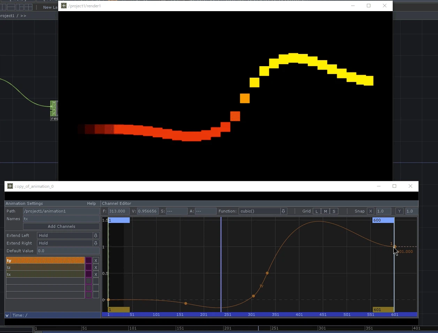This screenshot has height=333, width=438.
Task: Click the X button beside the tx channel
Action: pyautogui.click(x=96, y=274)
